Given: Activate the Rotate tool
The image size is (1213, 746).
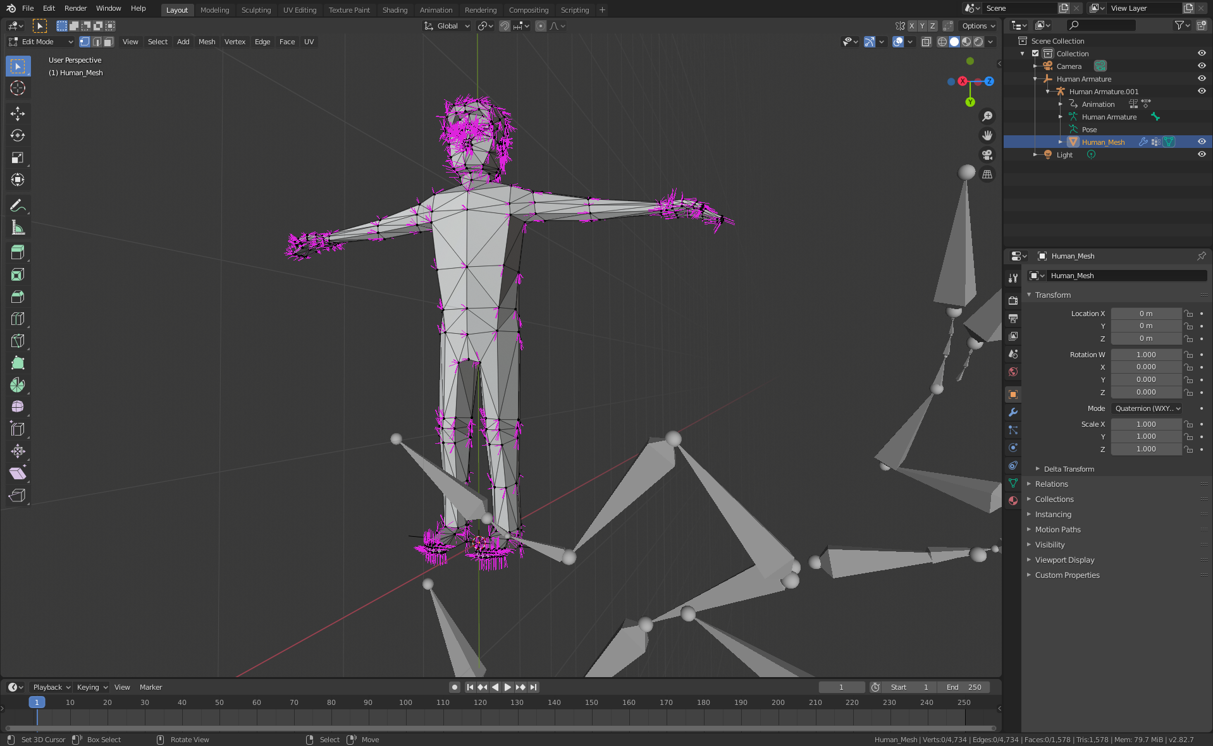Looking at the screenshot, I should click(18, 135).
